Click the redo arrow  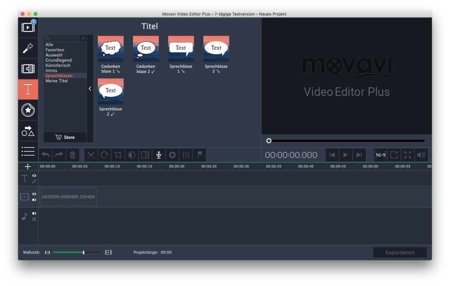pos(59,155)
